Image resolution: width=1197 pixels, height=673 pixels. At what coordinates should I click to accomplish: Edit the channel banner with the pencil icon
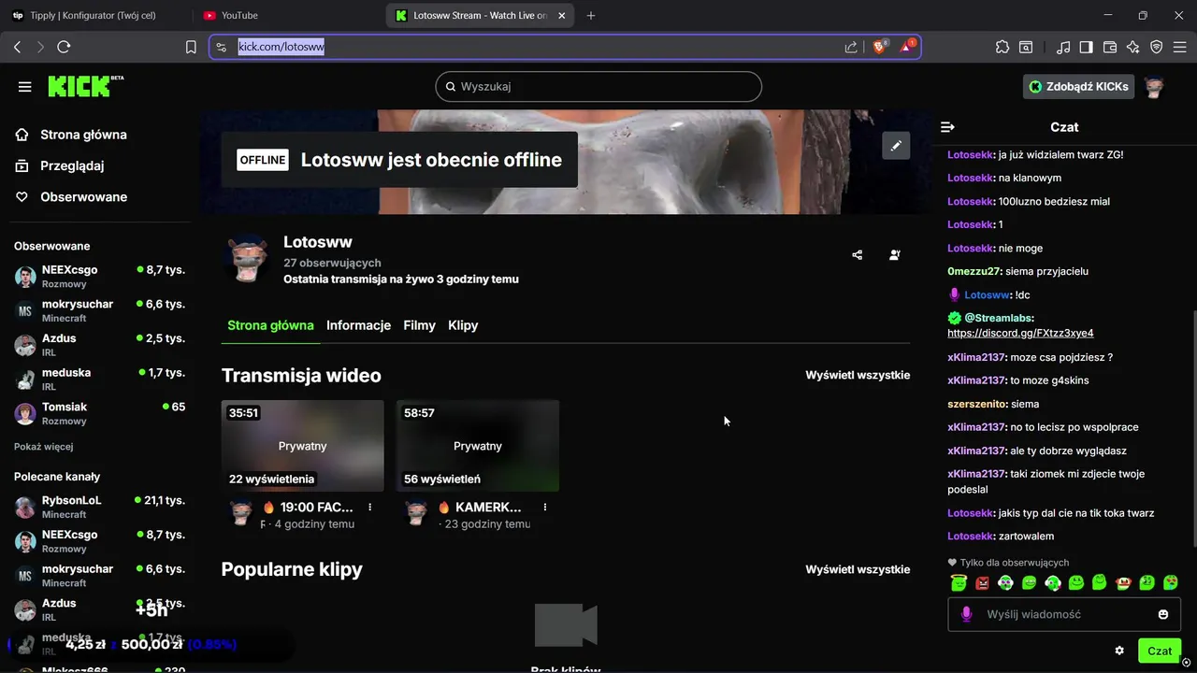point(896,146)
